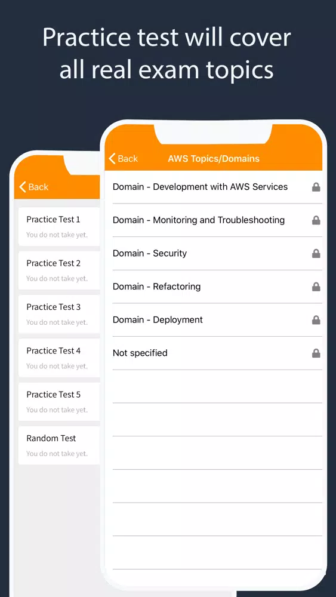Click the lock icon on Domain - Deployment row
Viewport: 336px width, 597px height.
click(x=316, y=320)
